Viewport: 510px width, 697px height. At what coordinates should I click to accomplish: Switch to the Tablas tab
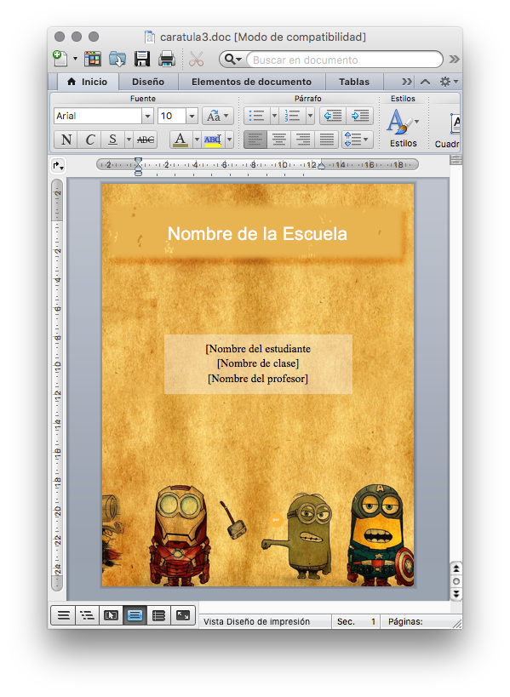pos(354,82)
